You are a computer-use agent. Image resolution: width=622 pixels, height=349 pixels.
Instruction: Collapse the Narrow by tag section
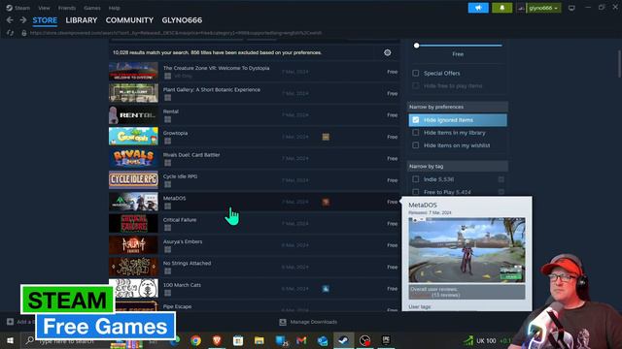point(458,166)
